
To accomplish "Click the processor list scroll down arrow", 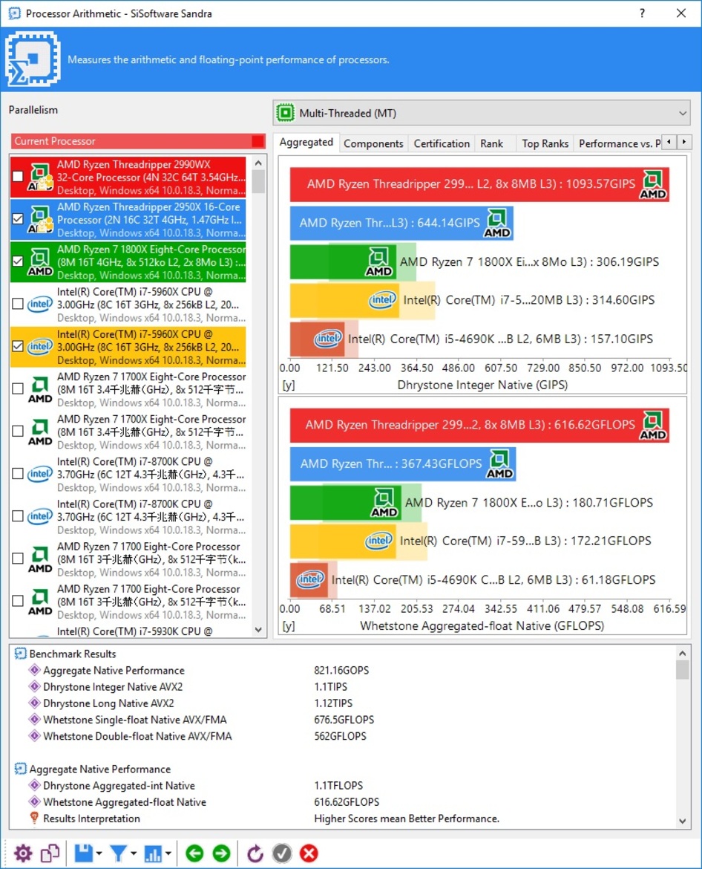I will pyautogui.click(x=258, y=630).
